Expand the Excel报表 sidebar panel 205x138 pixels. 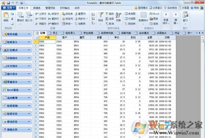tap(17, 90)
